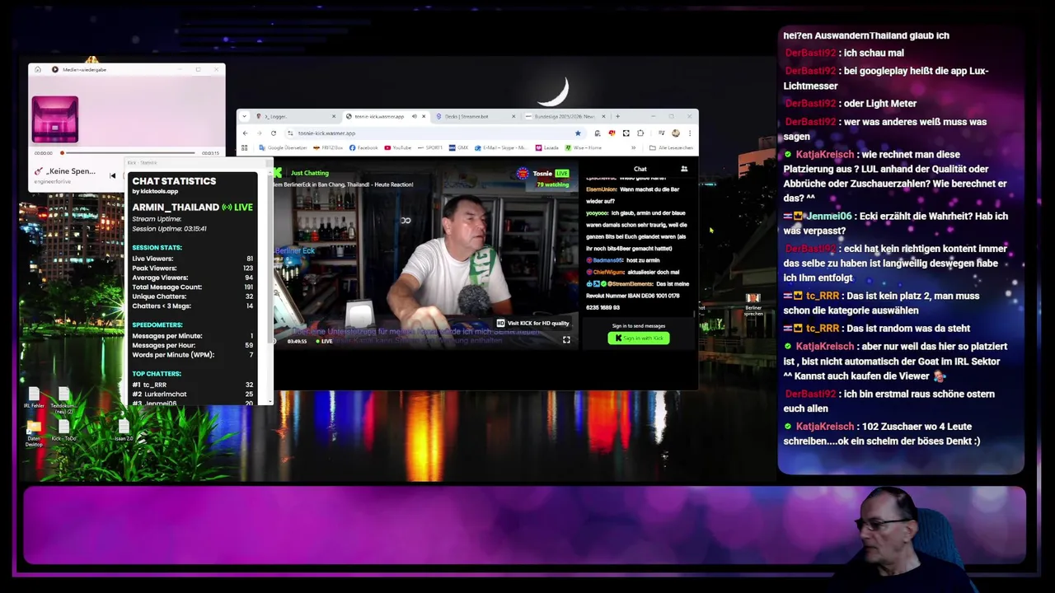Open the Chrome profile avatar
This screenshot has width=1055, height=593.
click(x=676, y=133)
